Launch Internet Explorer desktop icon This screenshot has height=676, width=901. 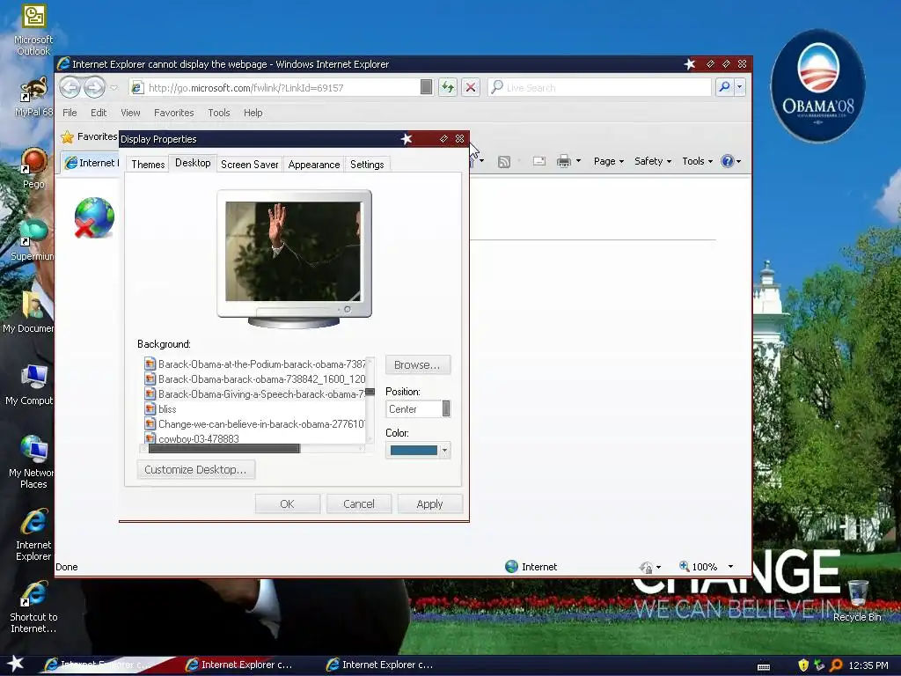point(33,534)
